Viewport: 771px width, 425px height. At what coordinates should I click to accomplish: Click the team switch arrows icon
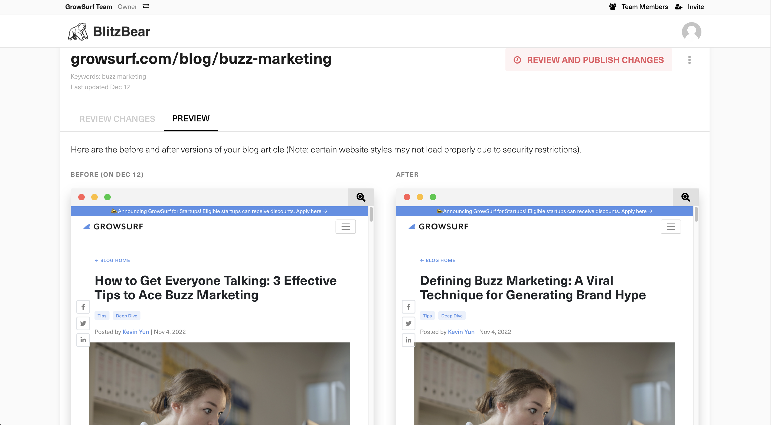146,6
